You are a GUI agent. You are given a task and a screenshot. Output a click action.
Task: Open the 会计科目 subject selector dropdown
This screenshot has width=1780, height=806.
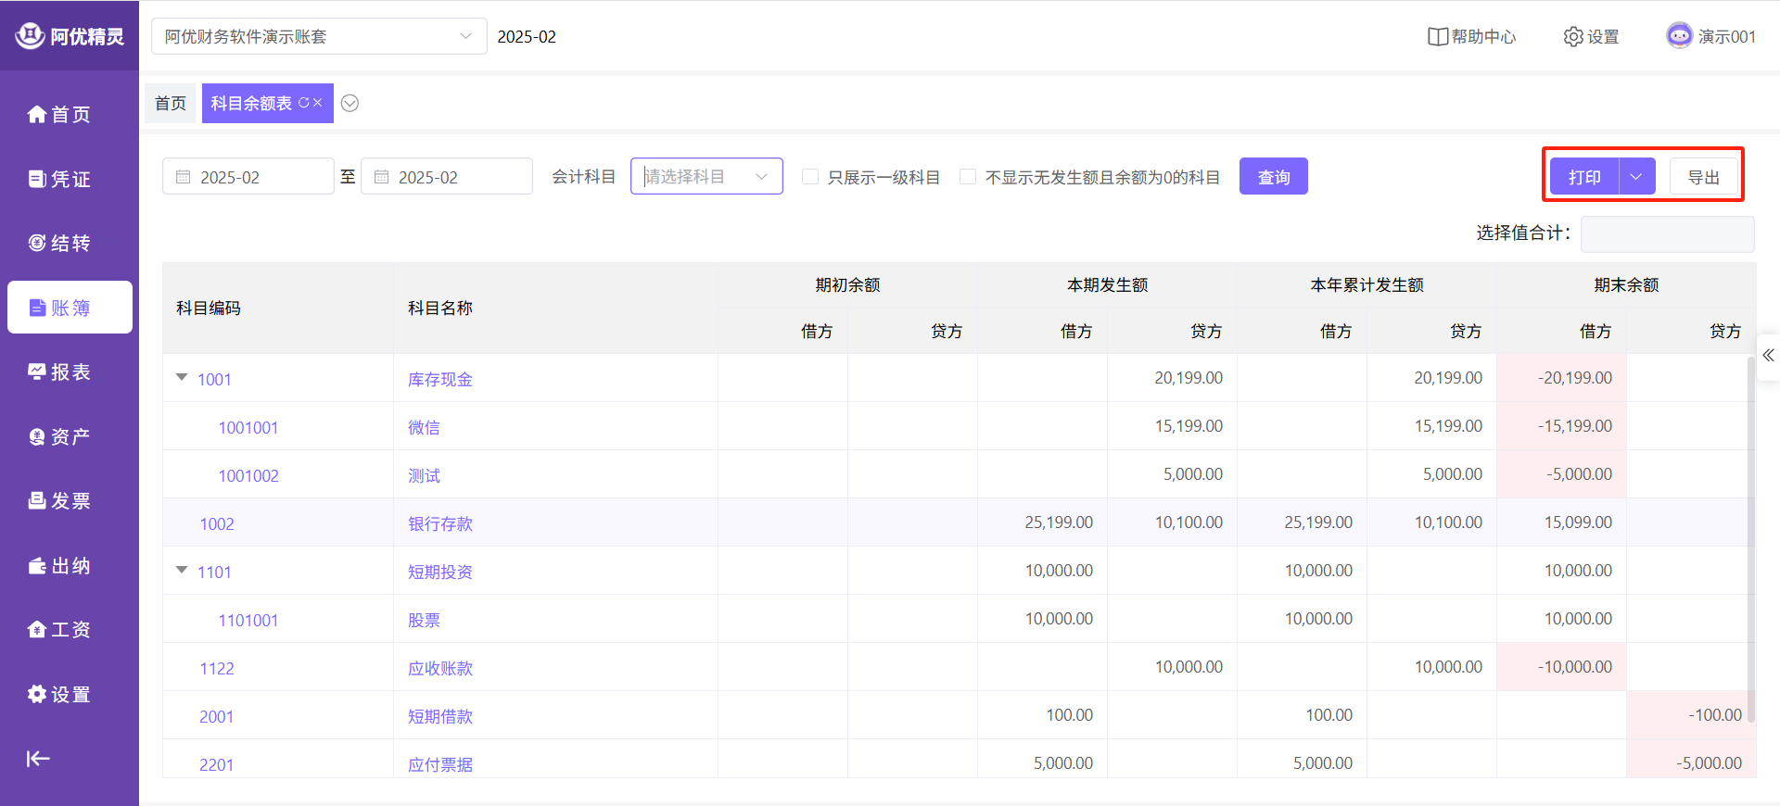[706, 176]
